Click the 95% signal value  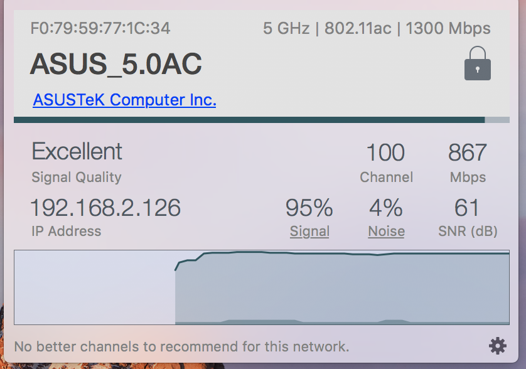pos(309,208)
